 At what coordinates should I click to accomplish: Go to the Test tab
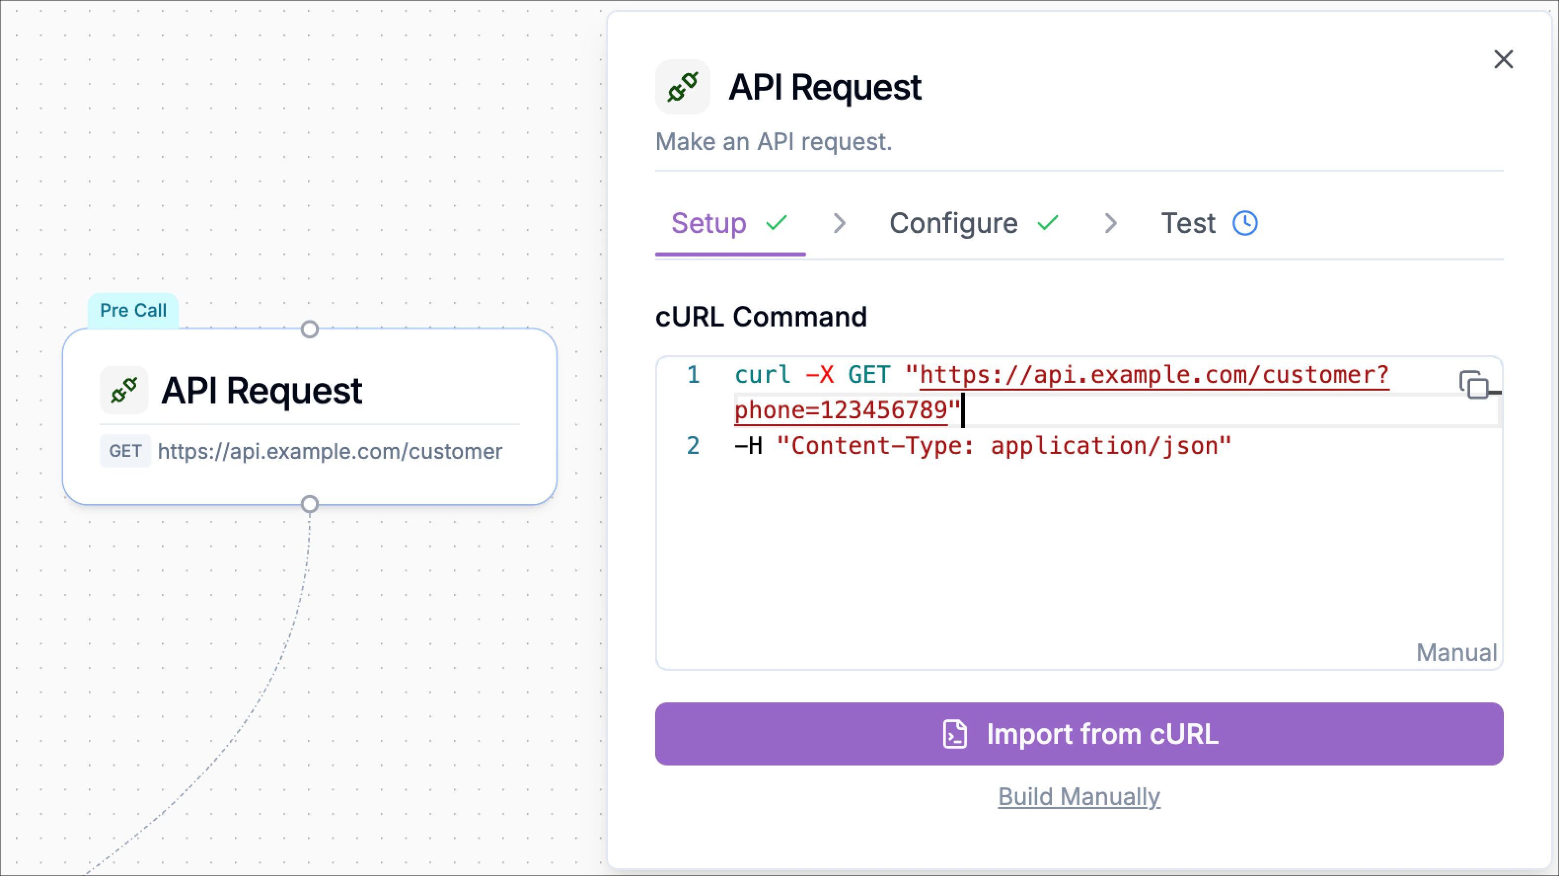point(1188,222)
